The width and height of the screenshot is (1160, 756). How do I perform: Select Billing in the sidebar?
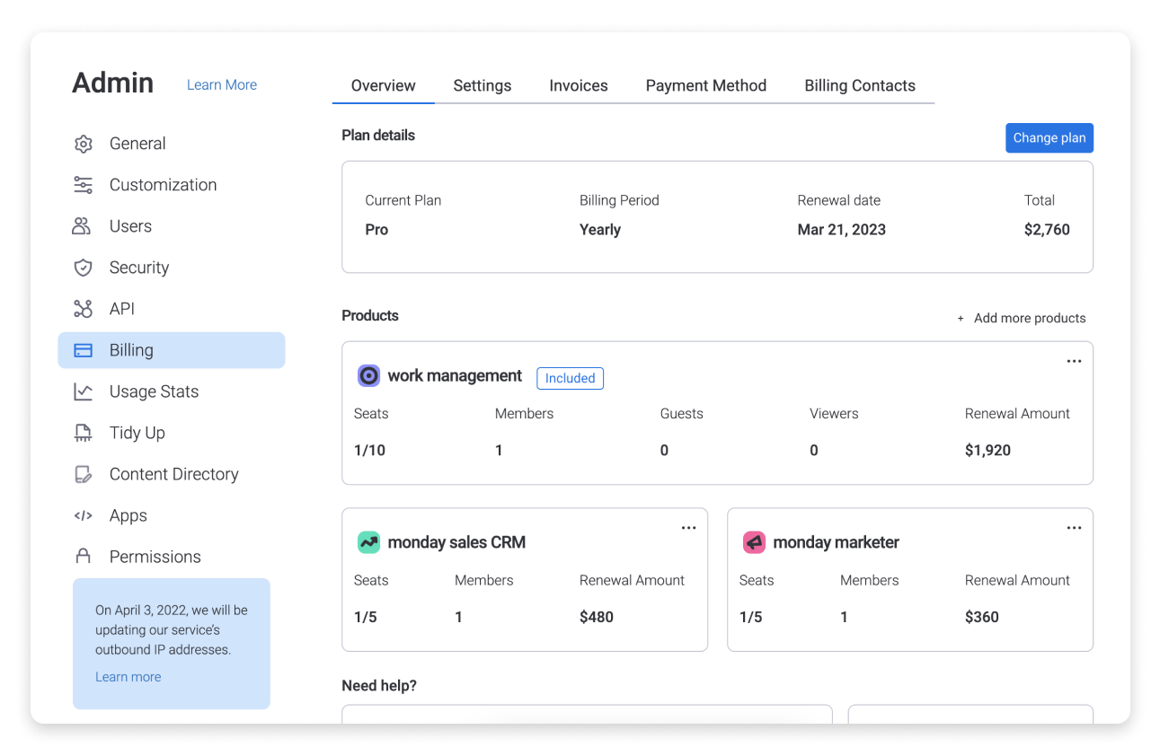click(172, 350)
